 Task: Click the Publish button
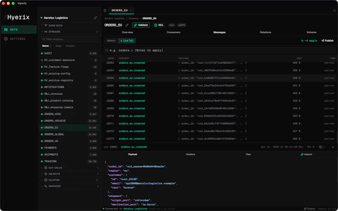click(x=327, y=41)
